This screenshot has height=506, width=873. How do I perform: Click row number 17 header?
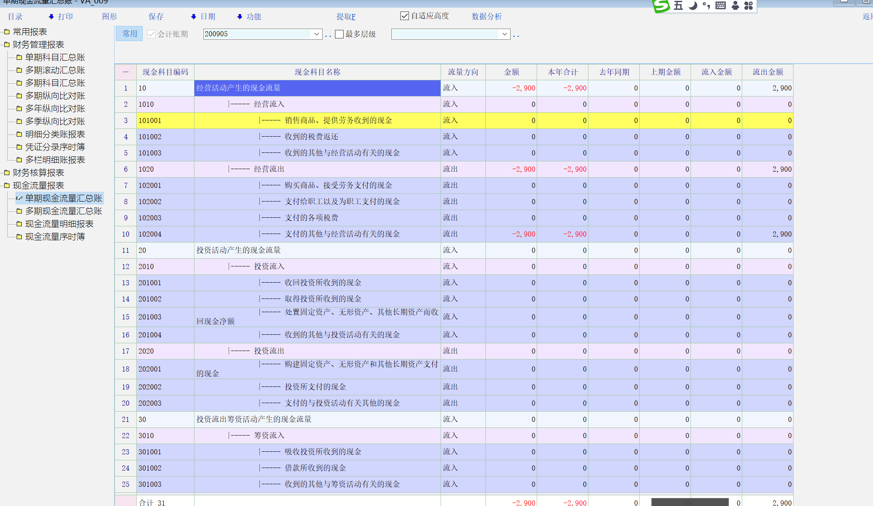(126, 351)
